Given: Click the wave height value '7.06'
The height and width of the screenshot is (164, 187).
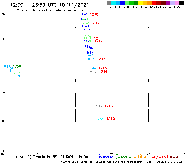Looking at the screenshot, I should tap(93, 68).
